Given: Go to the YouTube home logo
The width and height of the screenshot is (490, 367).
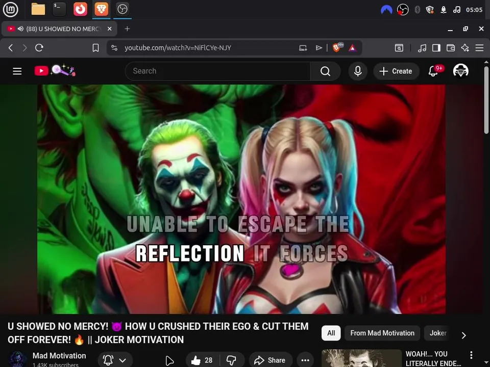Looking at the screenshot, I should click(55, 70).
